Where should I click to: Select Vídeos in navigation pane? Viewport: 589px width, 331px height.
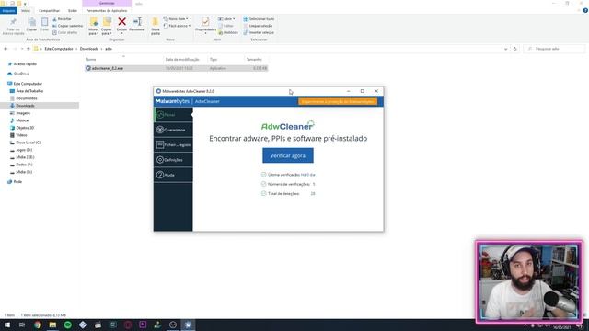(x=21, y=135)
